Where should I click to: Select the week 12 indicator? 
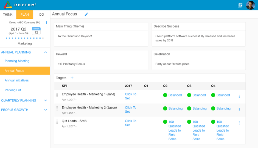36,31
